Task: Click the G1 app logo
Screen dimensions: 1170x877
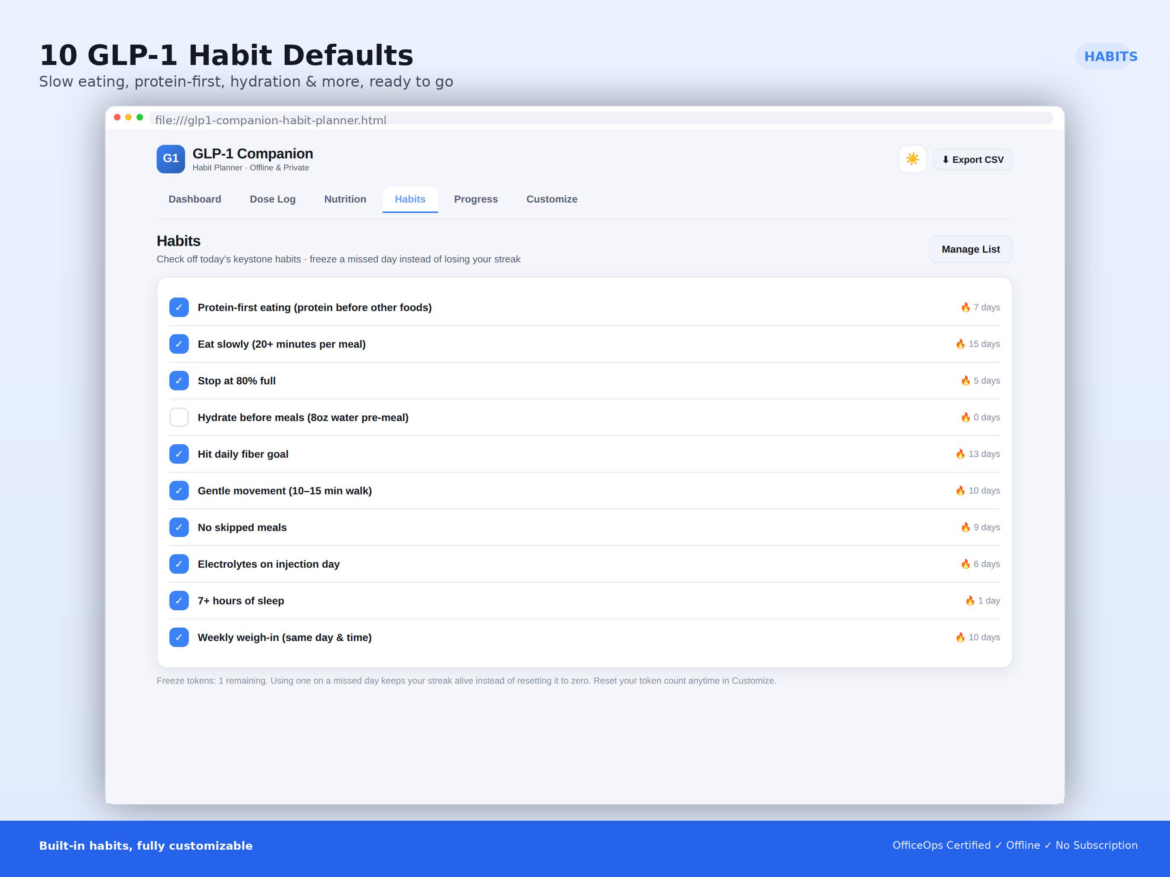Action: (x=171, y=159)
